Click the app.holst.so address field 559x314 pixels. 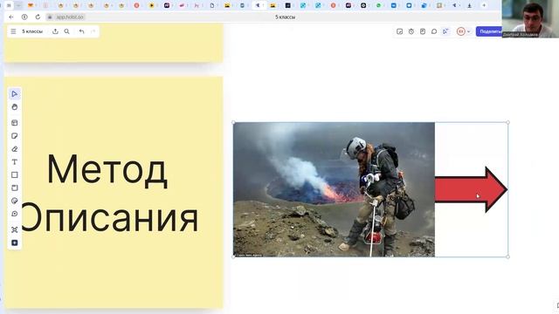point(70,17)
